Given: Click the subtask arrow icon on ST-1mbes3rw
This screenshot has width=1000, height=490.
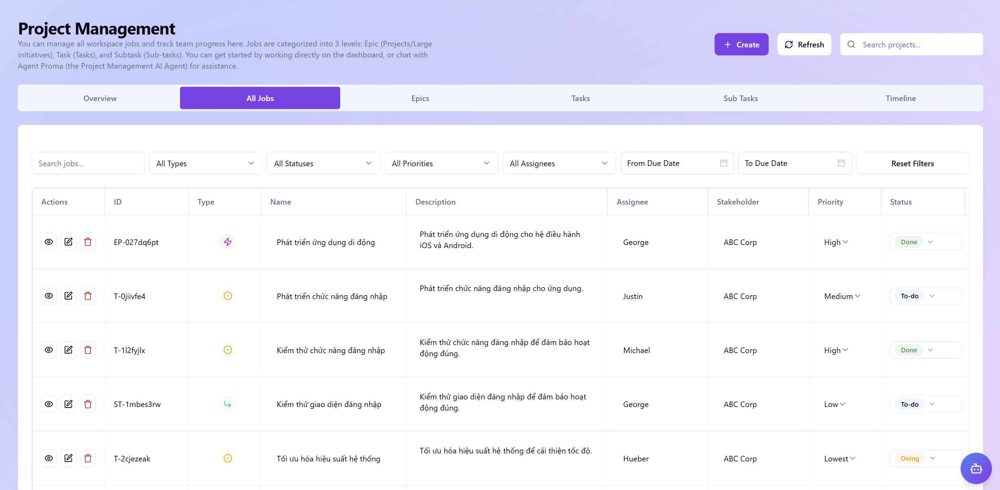Looking at the screenshot, I should pos(228,404).
